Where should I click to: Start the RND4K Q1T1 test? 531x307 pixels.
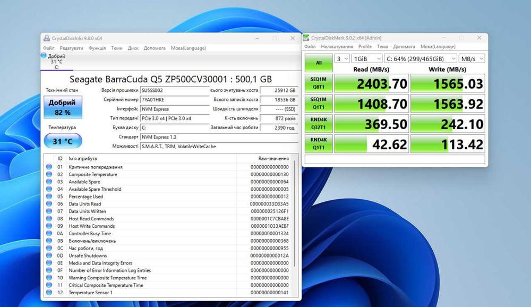point(319,143)
